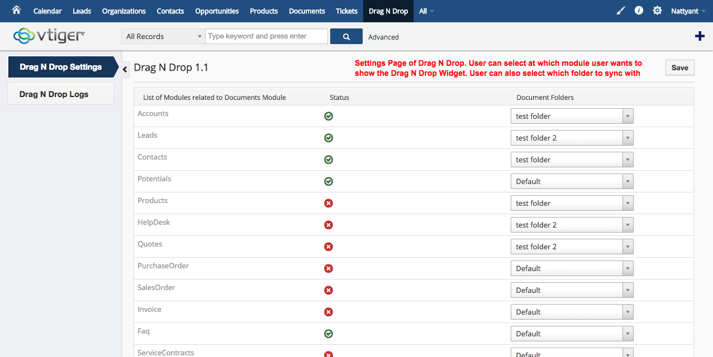713x357 pixels.
Task: Open the All Records search dropdown
Action: point(163,36)
